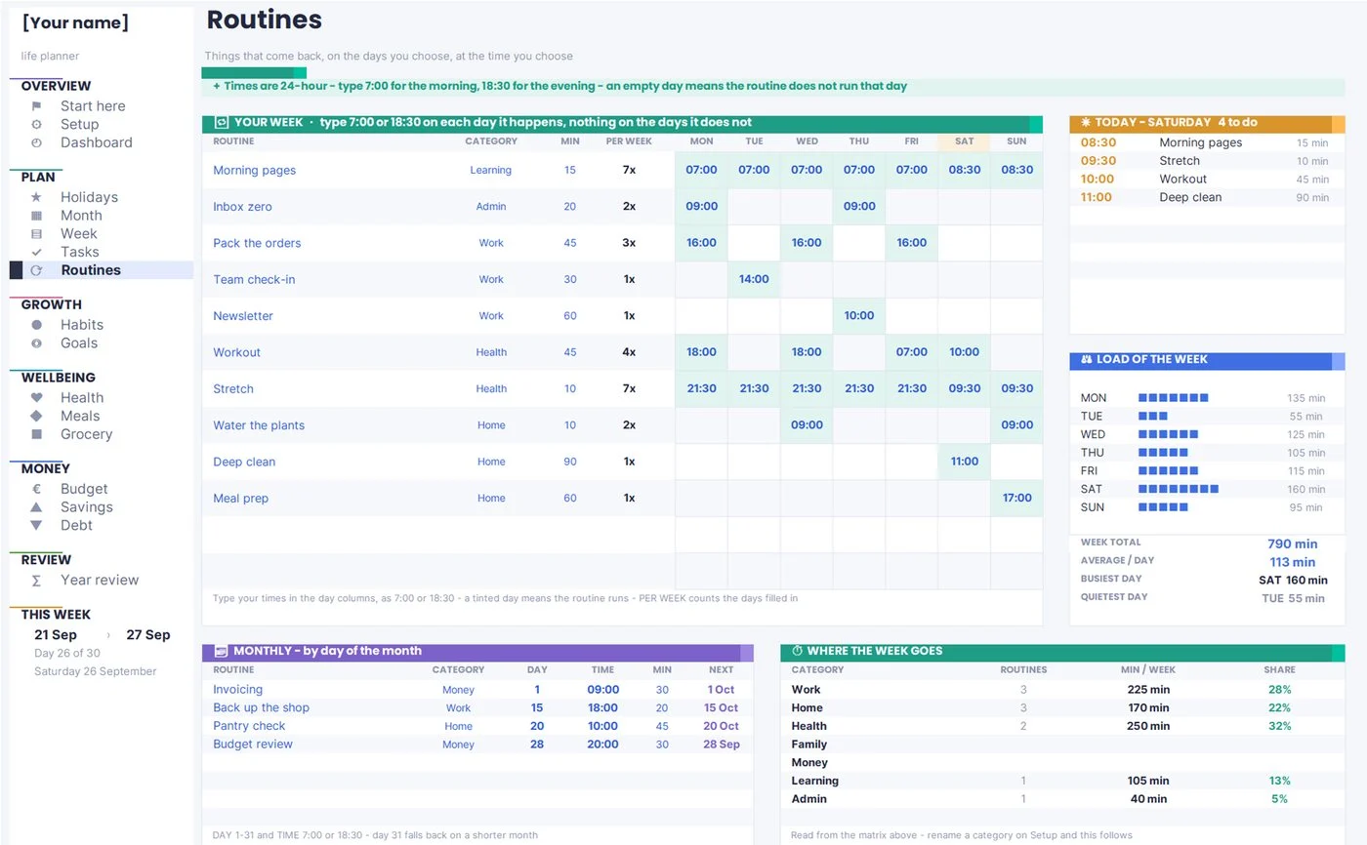Select the Water the plants routine name
Image resolution: width=1367 pixels, height=845 pixels.
pos(259,425)
